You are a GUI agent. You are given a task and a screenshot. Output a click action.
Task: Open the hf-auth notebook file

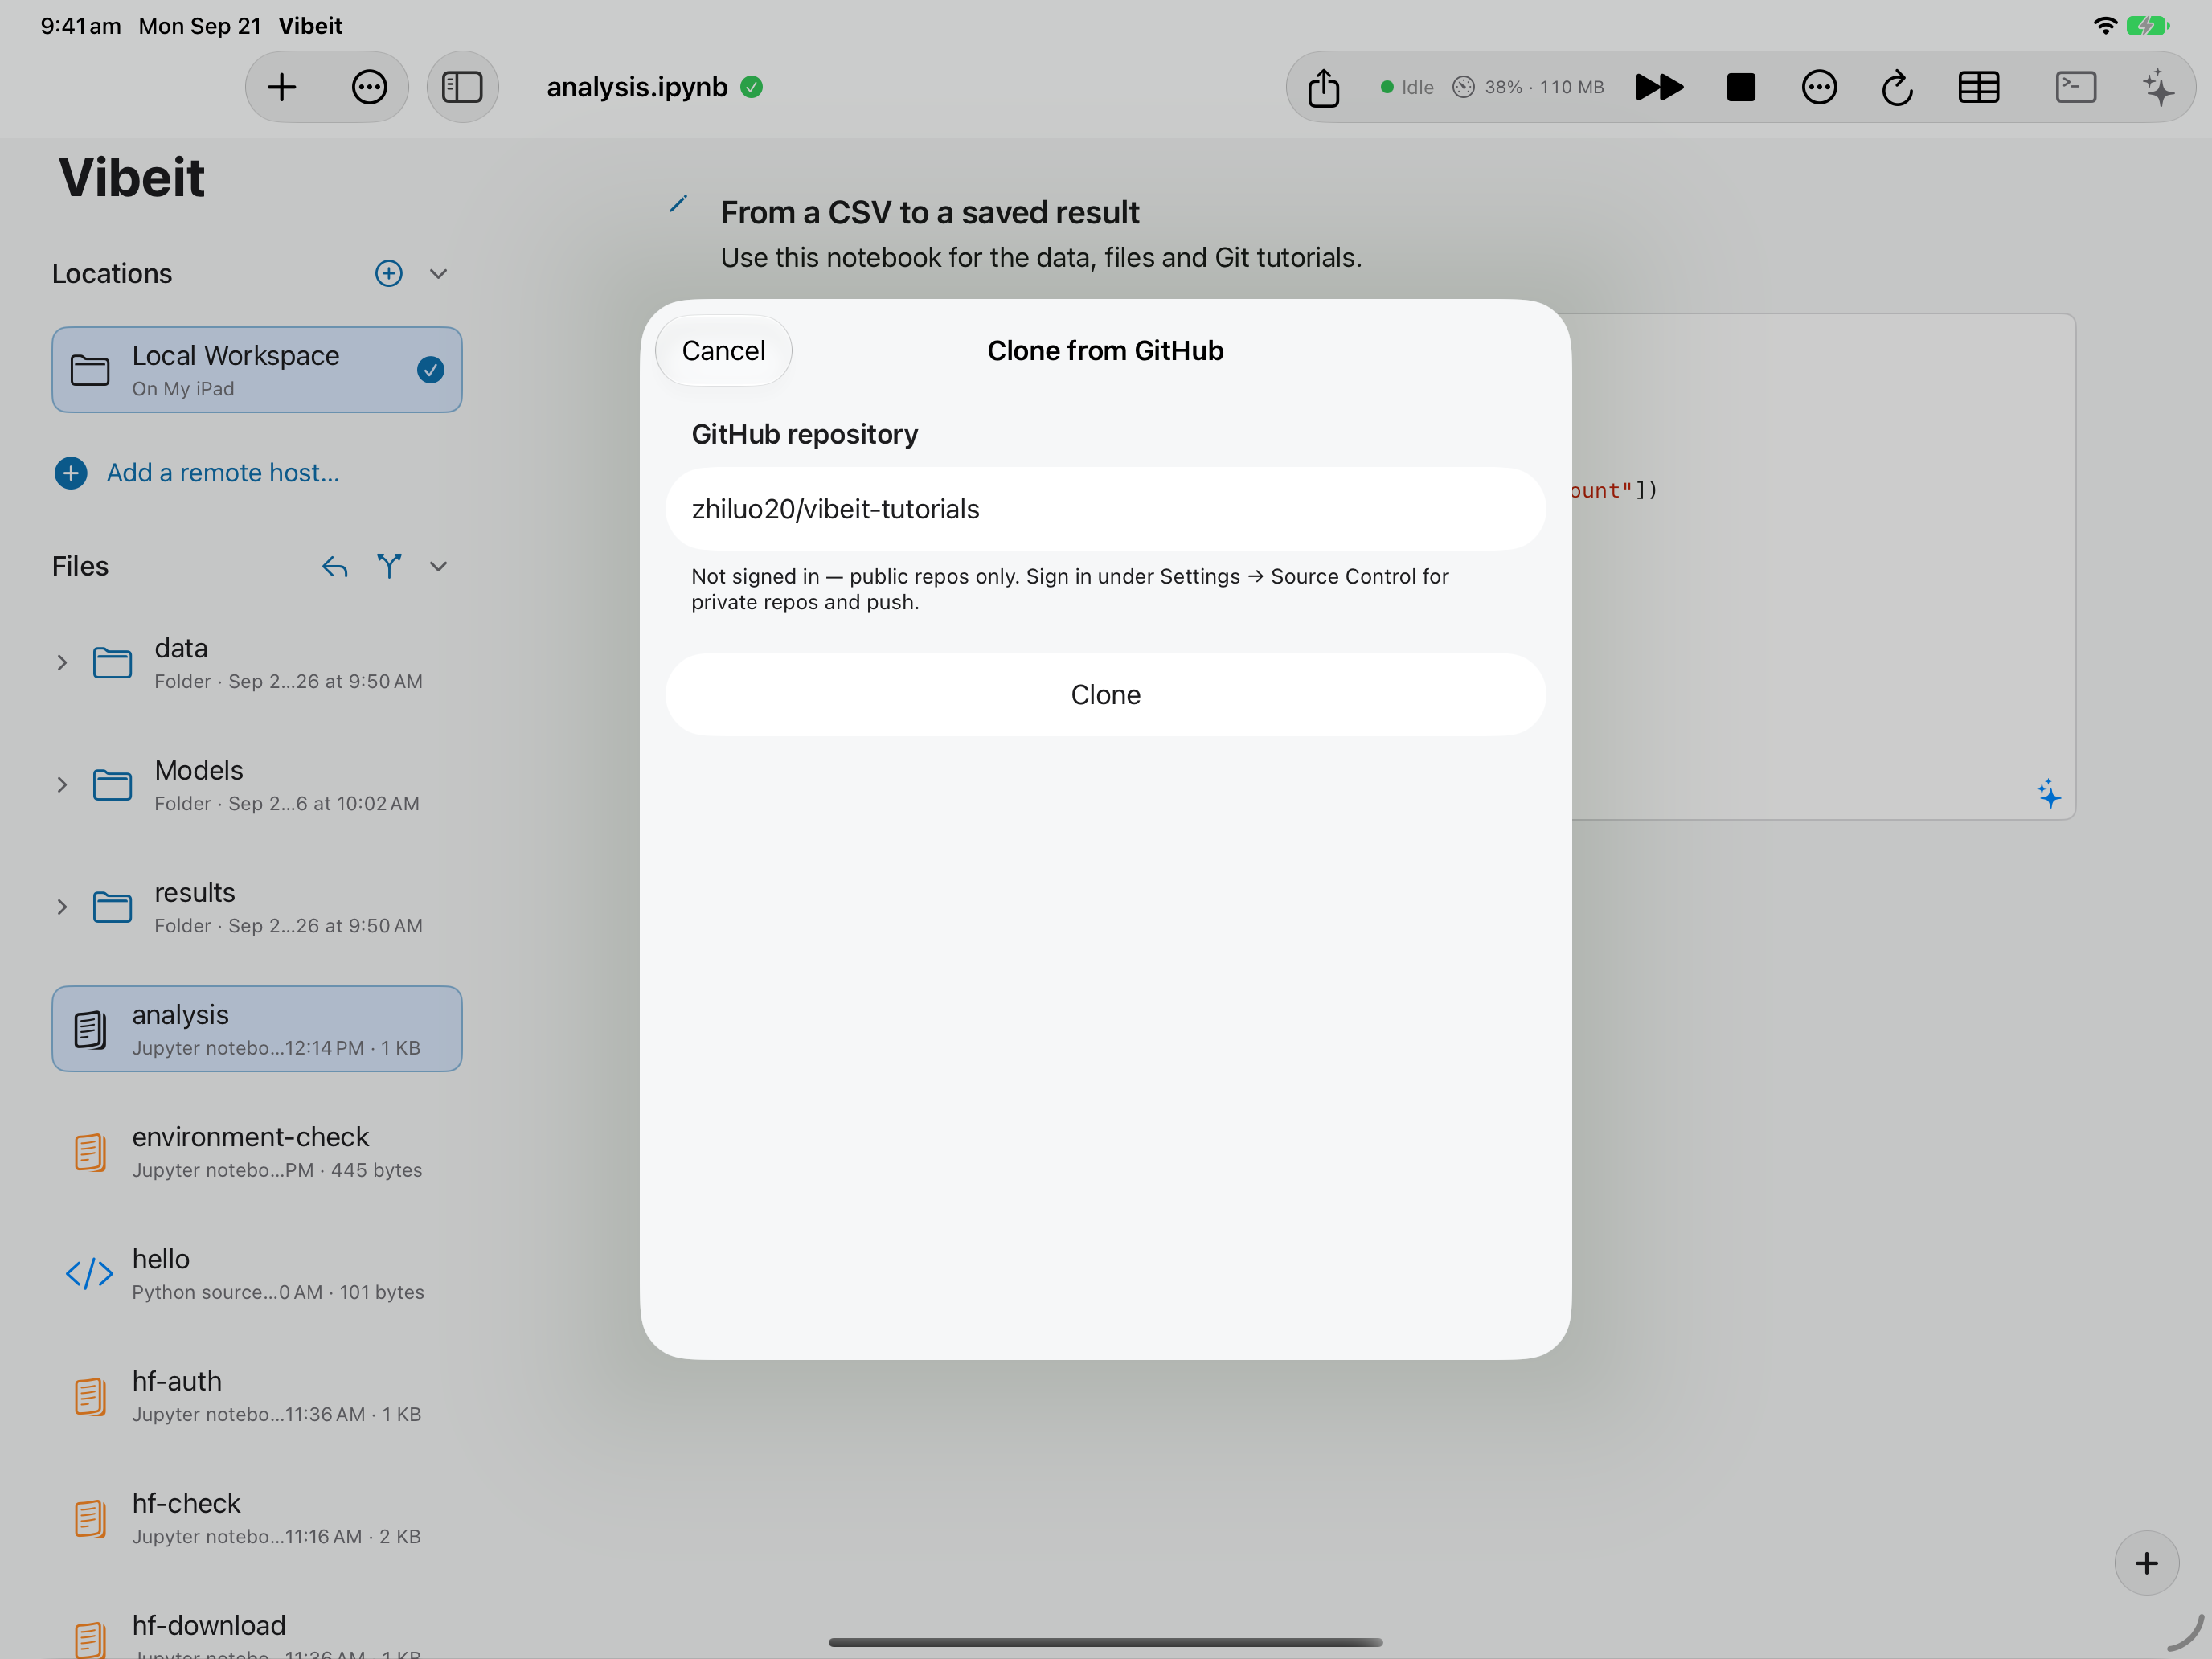tap(257, 1395)
